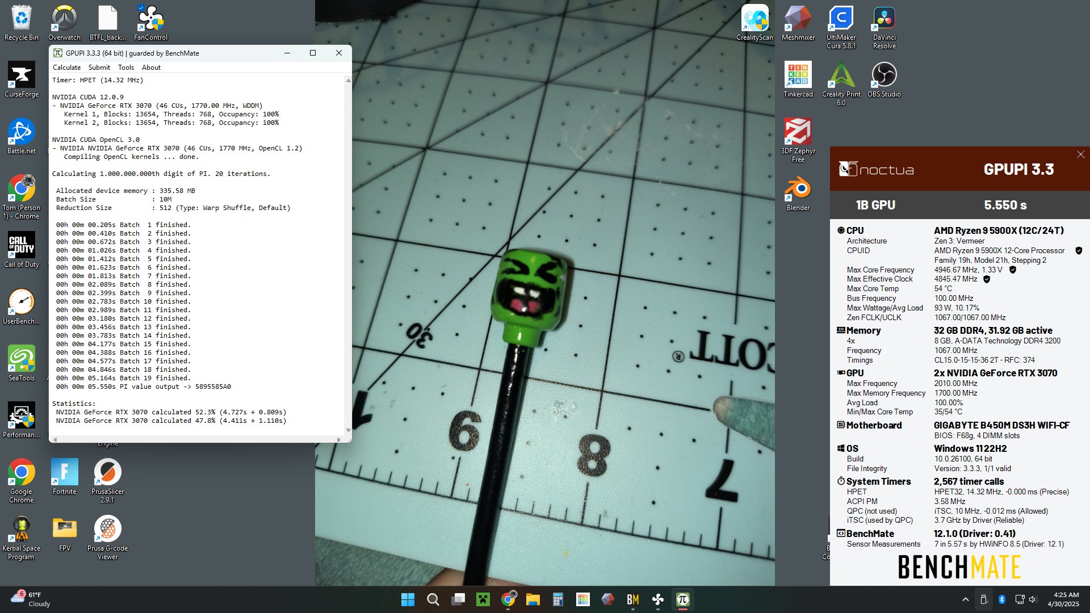Click the AMD Ryzen 9 5900X (12C/24T) heading
Screen dimensions: 1090x613
tap(999, 230)
